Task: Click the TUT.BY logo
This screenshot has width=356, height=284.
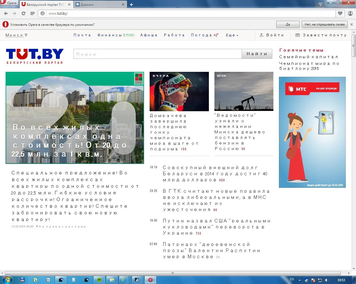Action: 35,56
